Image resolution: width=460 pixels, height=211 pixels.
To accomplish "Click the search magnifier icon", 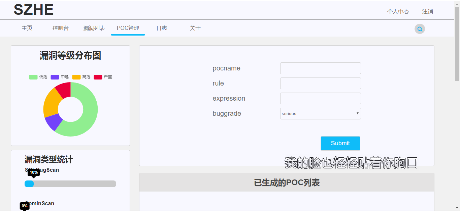I will (420, 29).
